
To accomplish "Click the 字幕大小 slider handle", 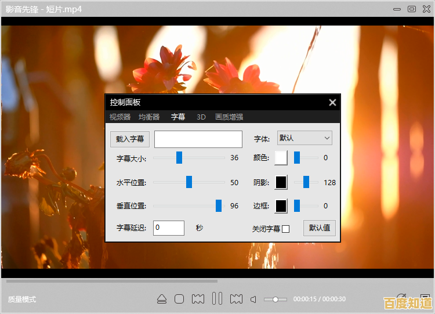I will [179, 158].
